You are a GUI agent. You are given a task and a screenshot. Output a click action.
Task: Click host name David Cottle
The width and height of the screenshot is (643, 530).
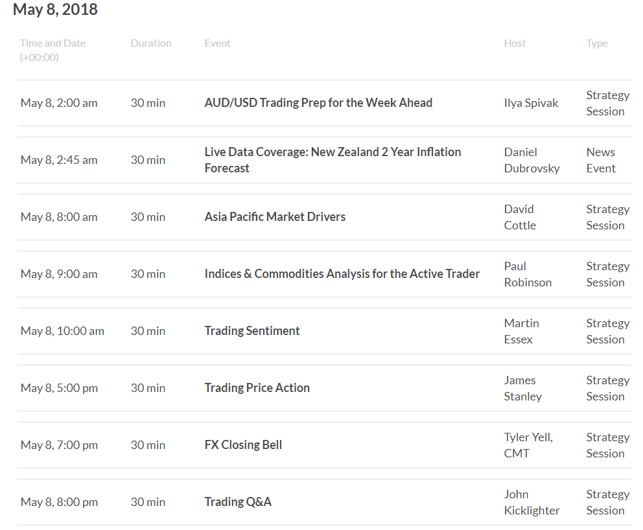point(520,217)
